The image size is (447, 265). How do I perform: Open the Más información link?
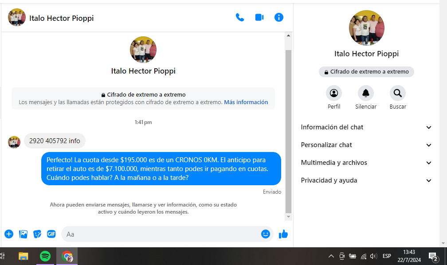point(246,102)
